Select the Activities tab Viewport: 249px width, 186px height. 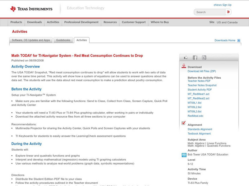coord(82,40)
